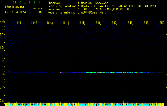Click the Receiving antenna label
167x106 pixels.
[61, 12]
